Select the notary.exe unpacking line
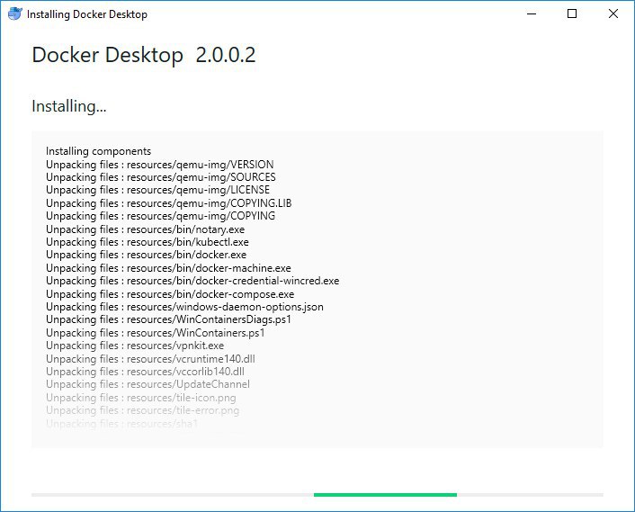The height and width of the screenshot is (512, 635). 145,229
